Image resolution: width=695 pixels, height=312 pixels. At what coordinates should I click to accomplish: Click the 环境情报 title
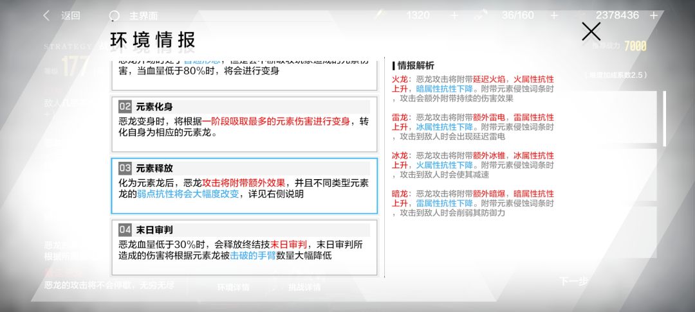(x=153, y=40)
